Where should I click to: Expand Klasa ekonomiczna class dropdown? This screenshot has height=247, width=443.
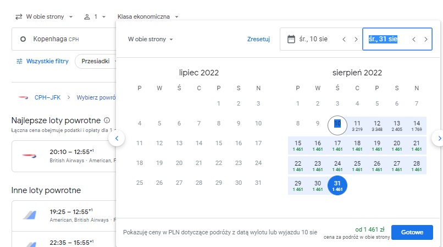(148, 17)
